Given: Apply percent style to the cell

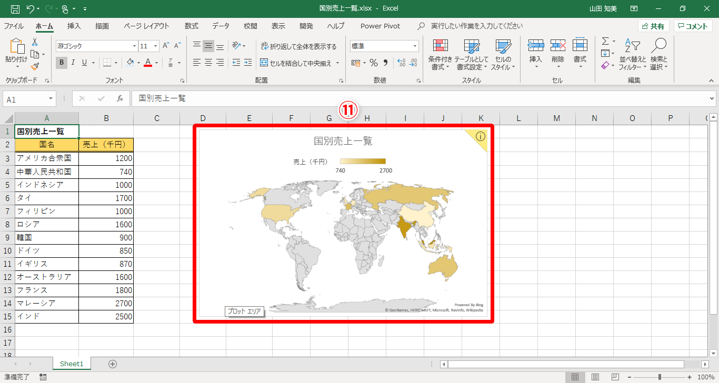Looking at the screenshot, I should click(373, 63).
